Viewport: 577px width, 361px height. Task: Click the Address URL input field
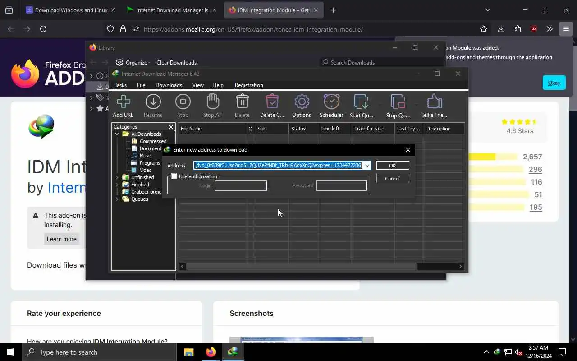(278, 166)
